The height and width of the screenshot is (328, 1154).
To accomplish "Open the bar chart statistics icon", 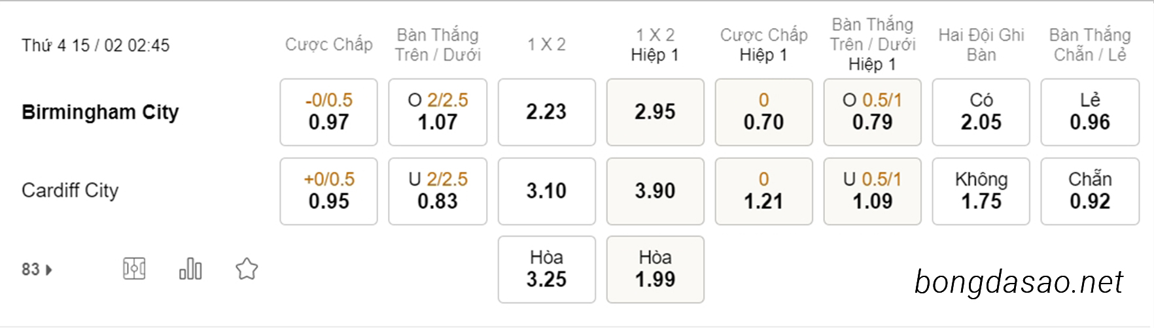I will [x=190, y=269].
